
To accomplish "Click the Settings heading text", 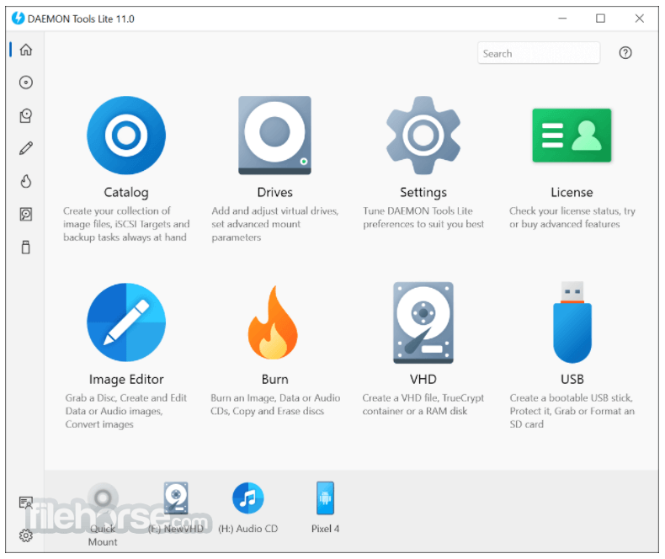I will (423, 193).
